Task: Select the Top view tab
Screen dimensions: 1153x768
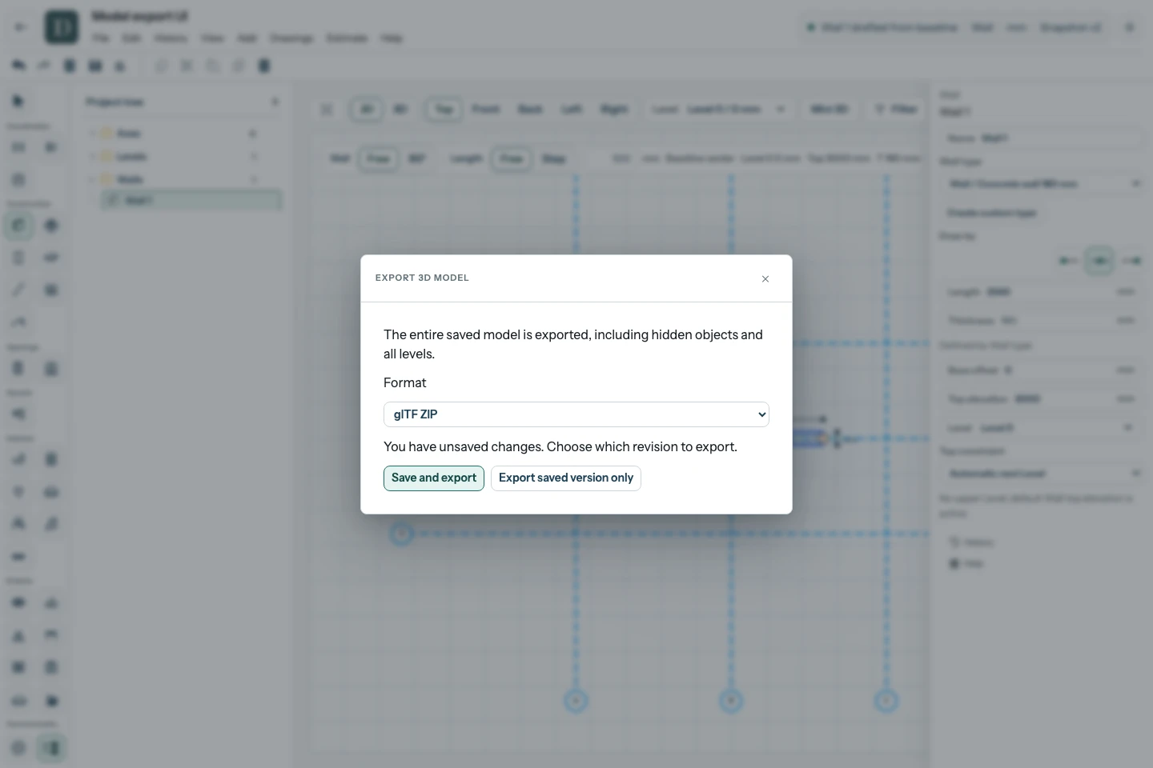Action: click(x=444, y=109)
